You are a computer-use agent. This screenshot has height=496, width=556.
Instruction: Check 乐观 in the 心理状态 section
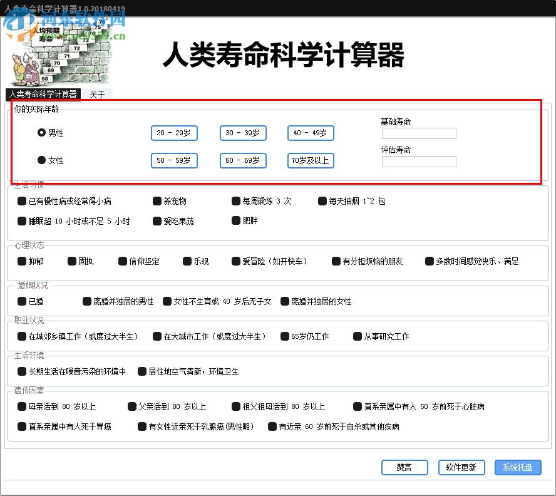tap(187, 261)
